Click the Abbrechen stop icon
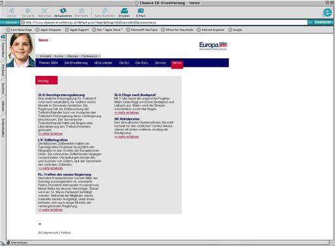Image resolution: width=335 pixels, height=246 pixels. (x=44, y=10)
